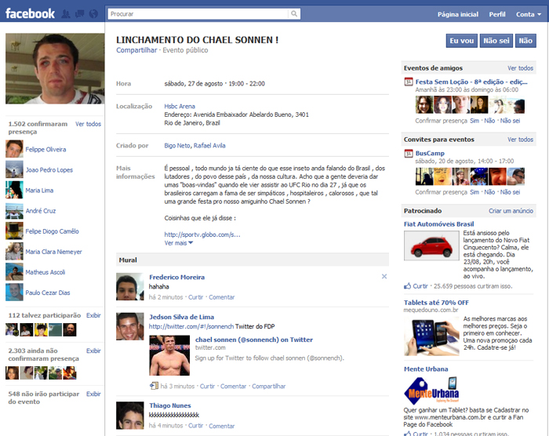Open Frederico Moreira's name link
Image resolution: width=549 pixels, height=436 pixels.
pos(176,277)
